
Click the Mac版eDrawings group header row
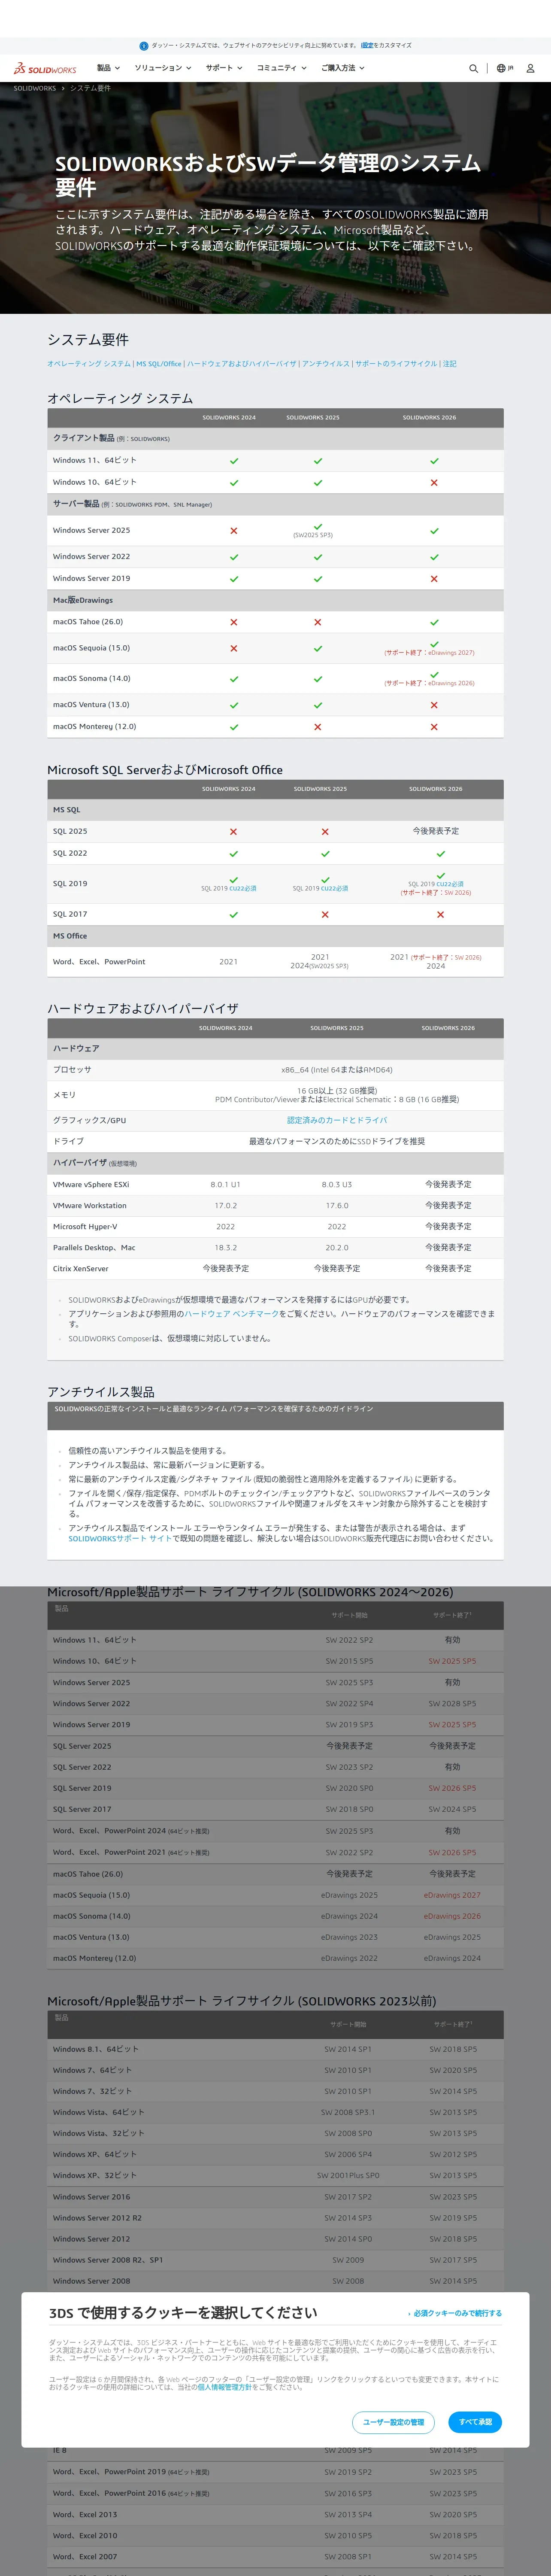[x=275, y=600]
